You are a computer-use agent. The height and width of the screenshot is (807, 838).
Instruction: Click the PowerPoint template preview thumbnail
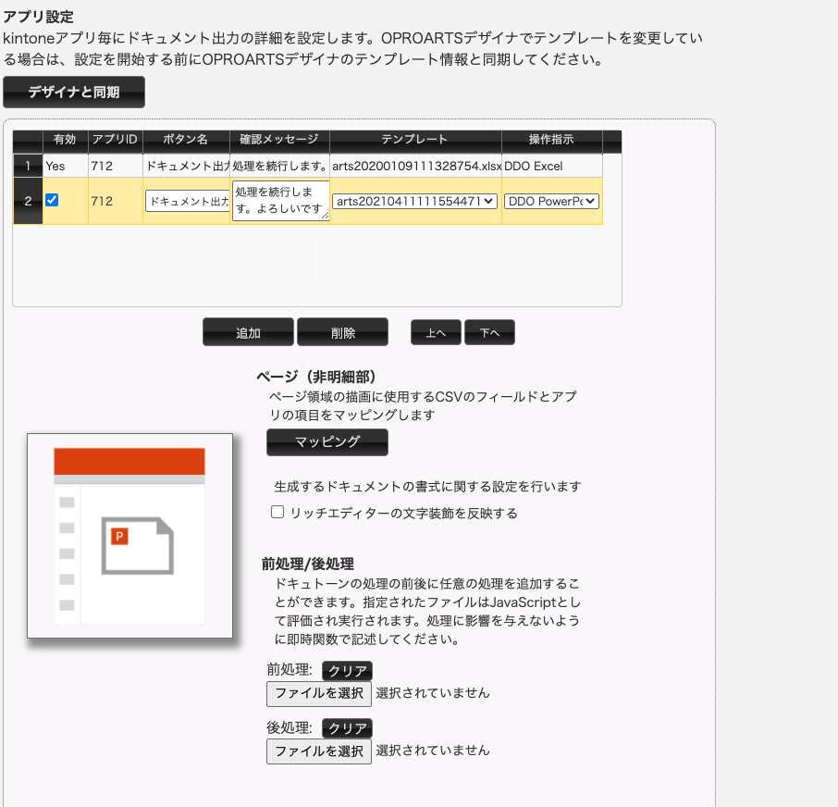click(x=129, y=536)
